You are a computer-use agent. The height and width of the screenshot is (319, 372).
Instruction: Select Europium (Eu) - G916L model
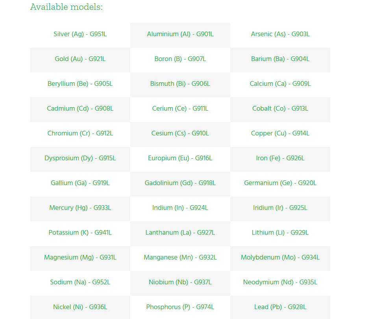point(180,158)
